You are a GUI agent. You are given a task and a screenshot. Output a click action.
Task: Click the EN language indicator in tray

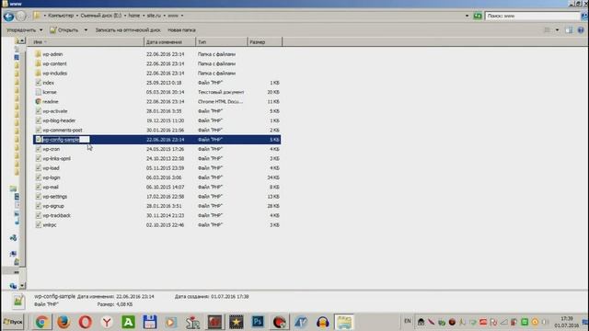pyautogui.click(x=408, y=321)
